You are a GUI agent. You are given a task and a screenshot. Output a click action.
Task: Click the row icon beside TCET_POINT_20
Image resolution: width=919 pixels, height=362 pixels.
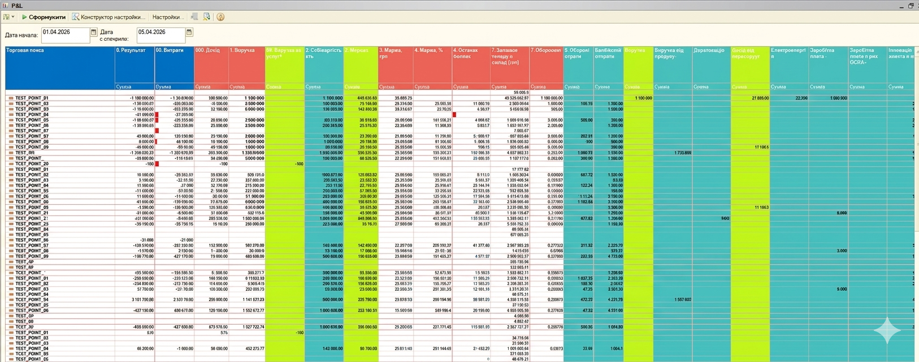tap(11, 164)
